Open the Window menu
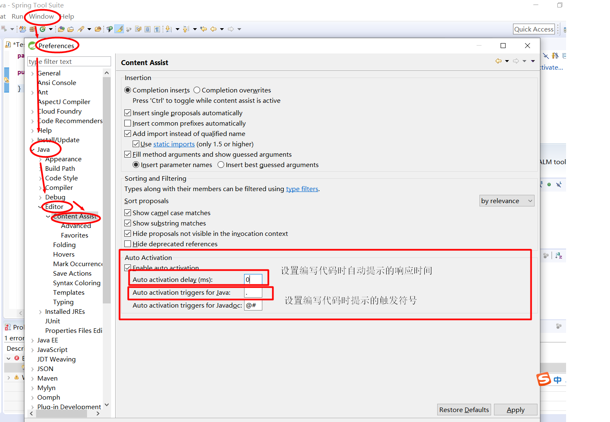 [x=41, y=17]
